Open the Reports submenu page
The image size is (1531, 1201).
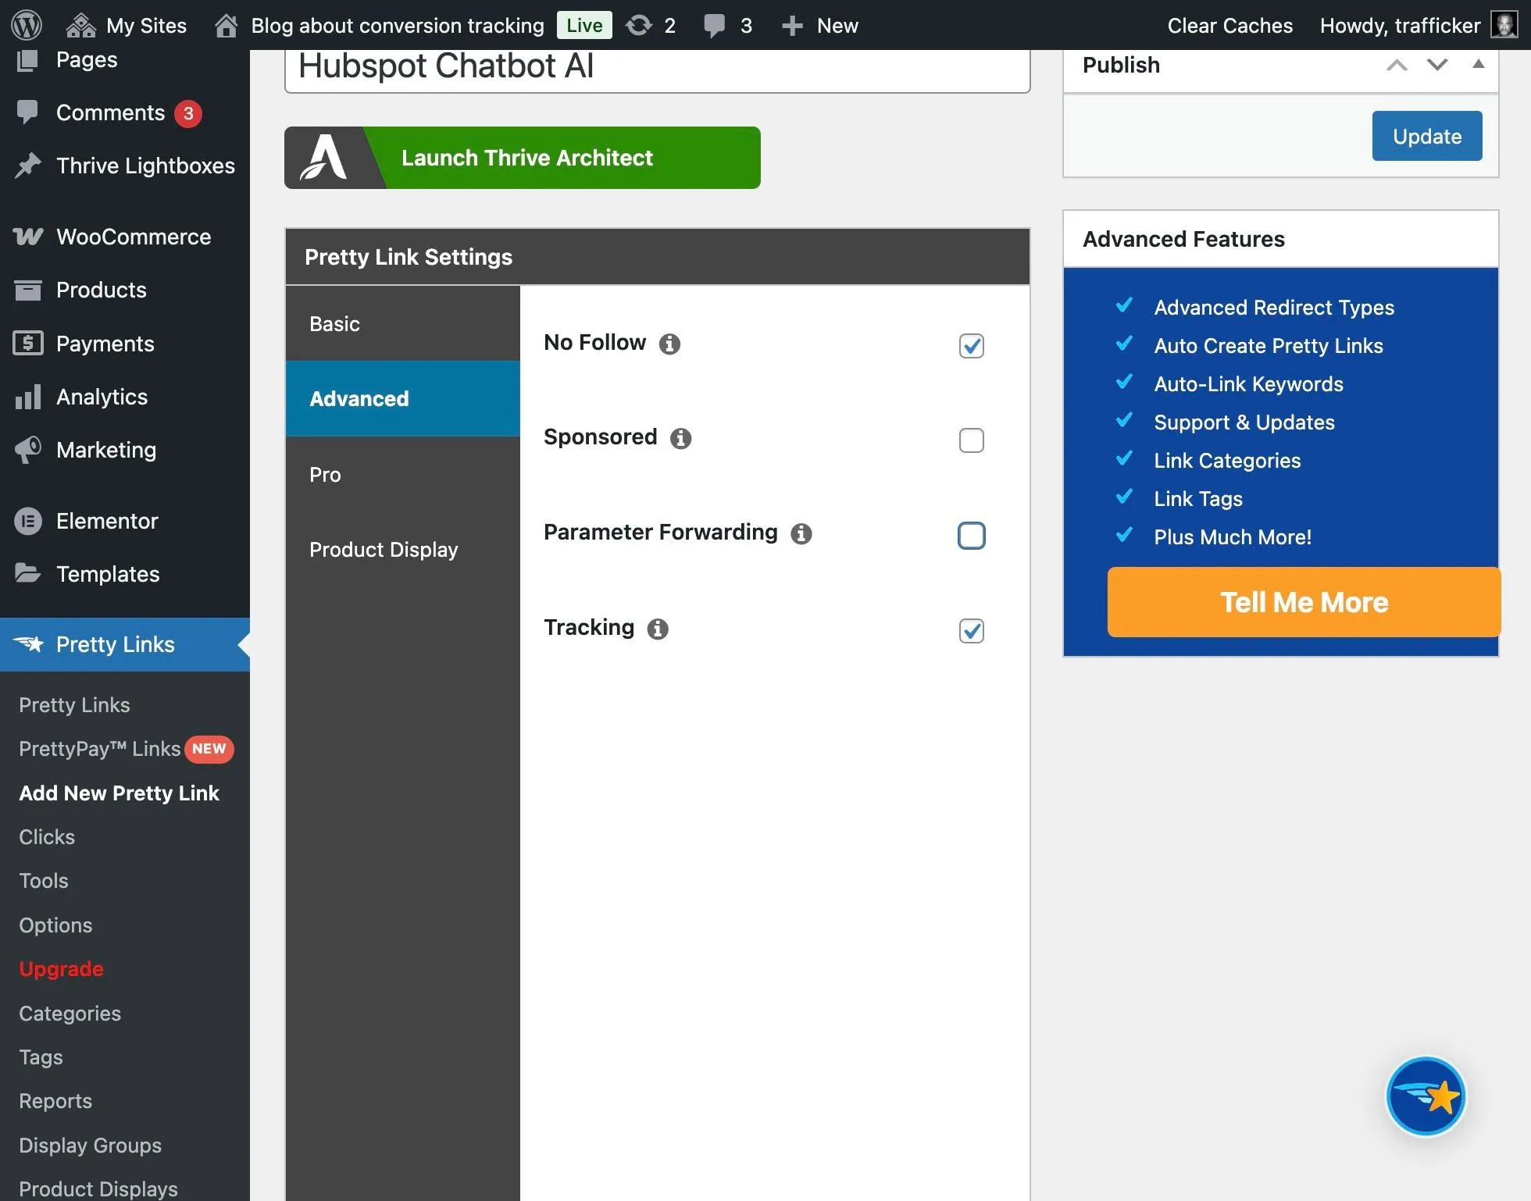coord(55,1100)
